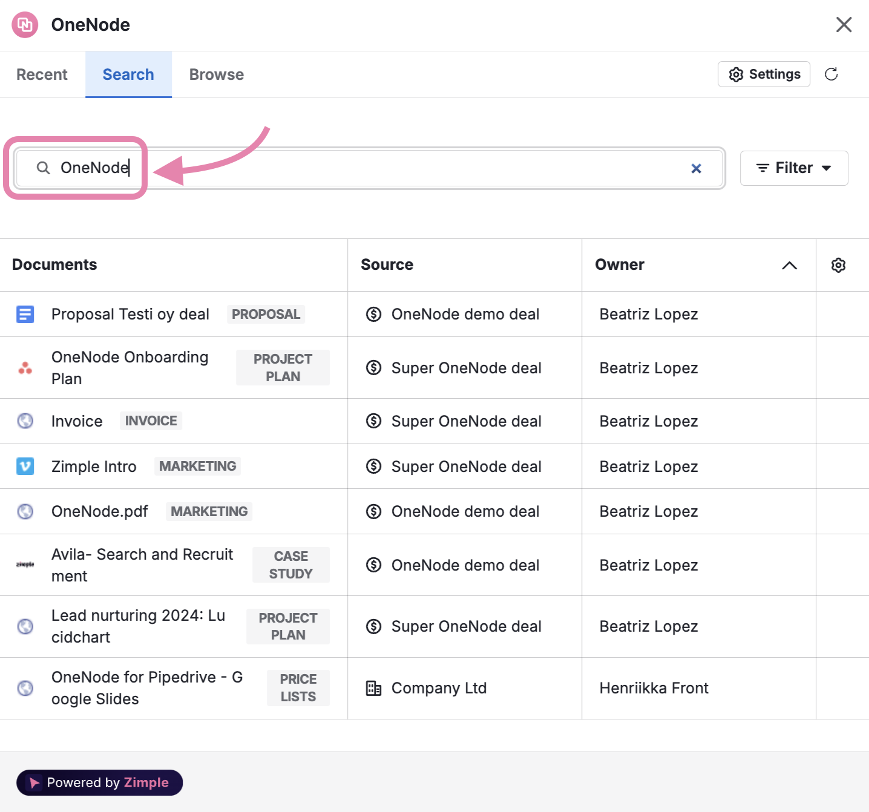
Task: Open Lead nurturing 2024: Lucidchart document
Action: tap(139, 626)
